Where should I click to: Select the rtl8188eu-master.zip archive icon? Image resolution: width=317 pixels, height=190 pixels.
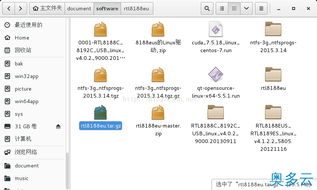[x=158, y=112]
